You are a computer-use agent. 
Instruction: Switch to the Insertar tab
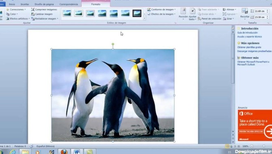(x=25, y=4)
